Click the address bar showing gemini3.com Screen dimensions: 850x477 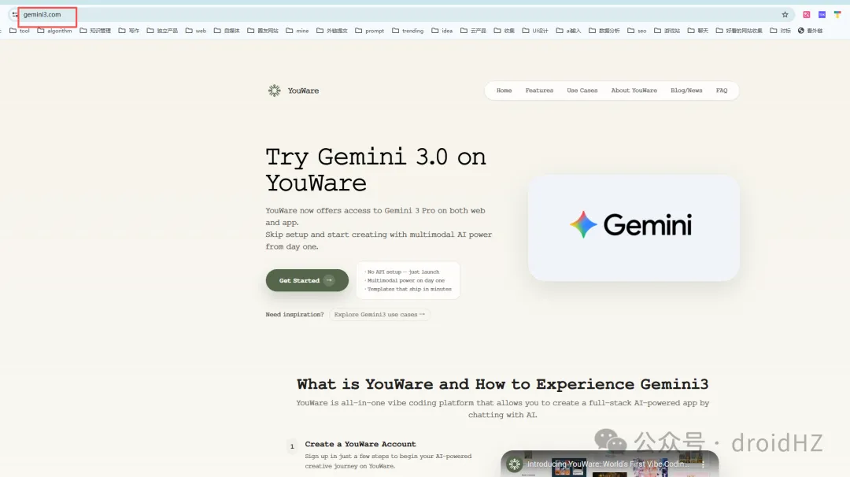394,15
